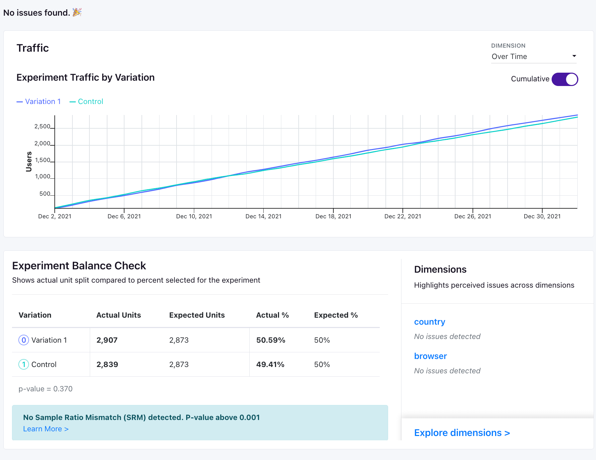
Task: Click the Explore dimensions link
Action: (462, 433)
